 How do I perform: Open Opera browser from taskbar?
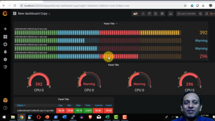pos(39,117)
